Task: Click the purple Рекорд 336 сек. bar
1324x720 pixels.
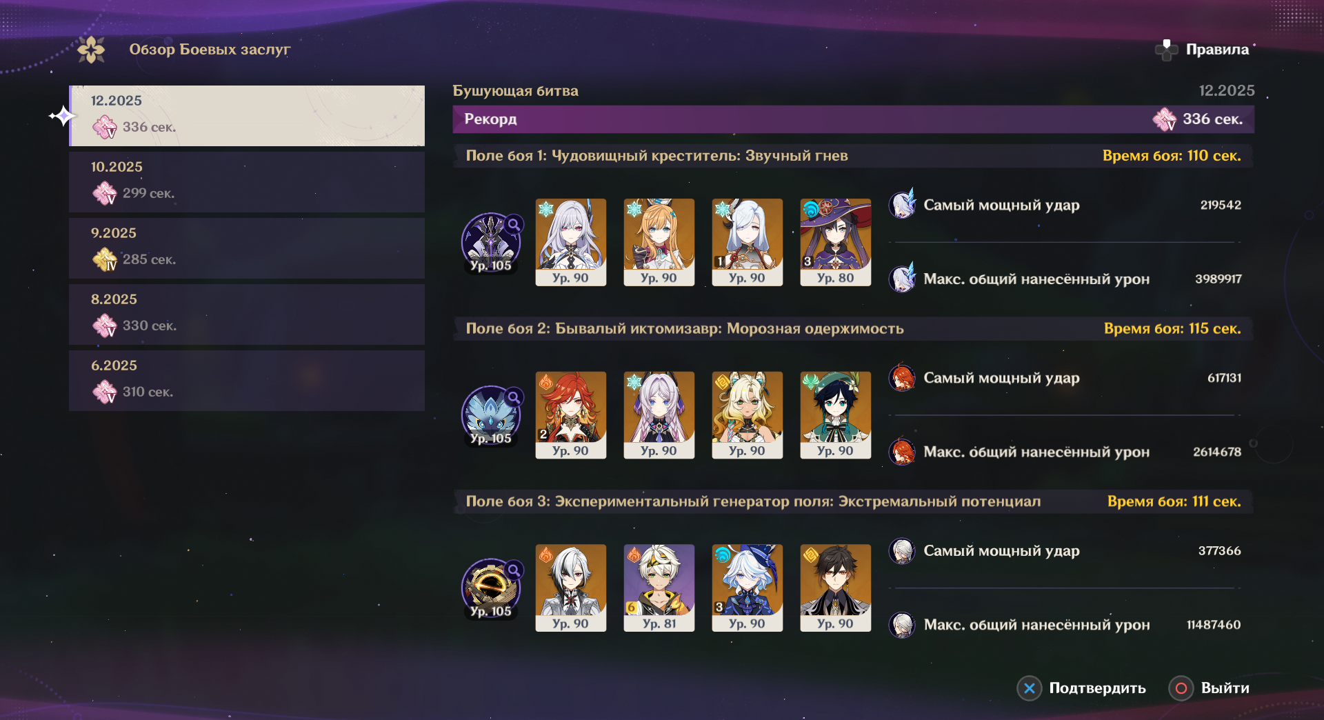Action: [853, 119]
